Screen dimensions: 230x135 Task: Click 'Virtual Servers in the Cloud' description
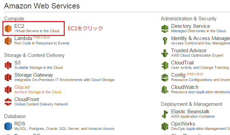pyautogui.click(x=37, y=31)
